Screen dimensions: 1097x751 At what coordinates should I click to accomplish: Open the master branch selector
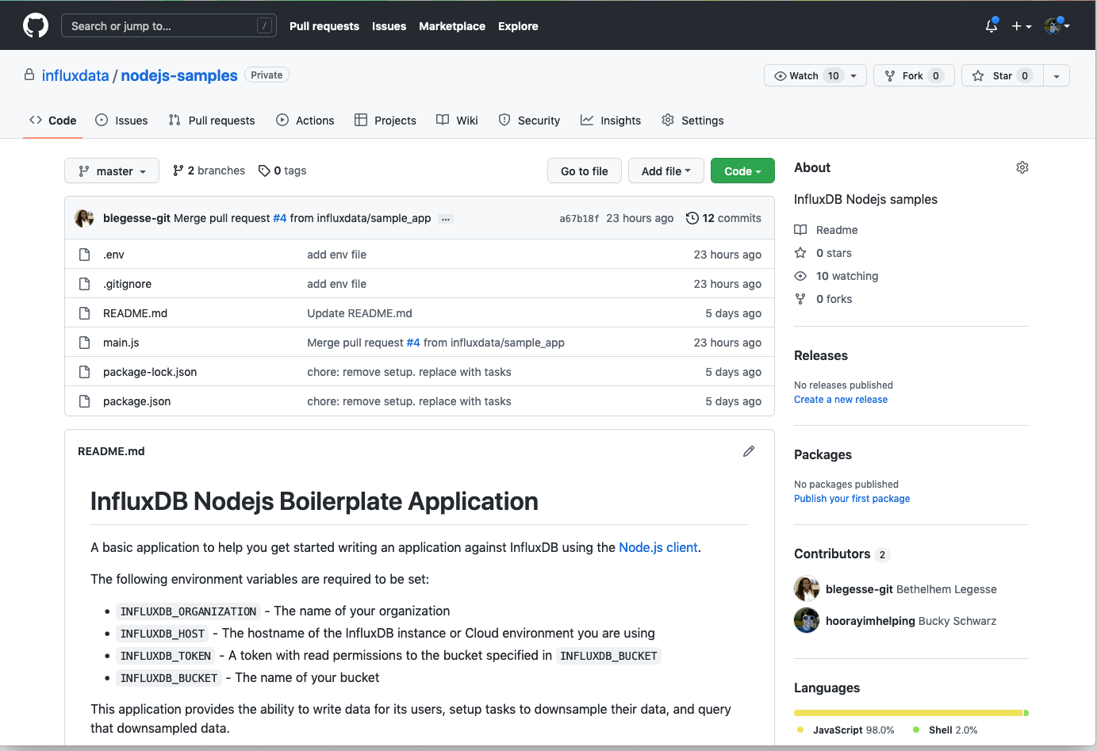coord(112,171)
